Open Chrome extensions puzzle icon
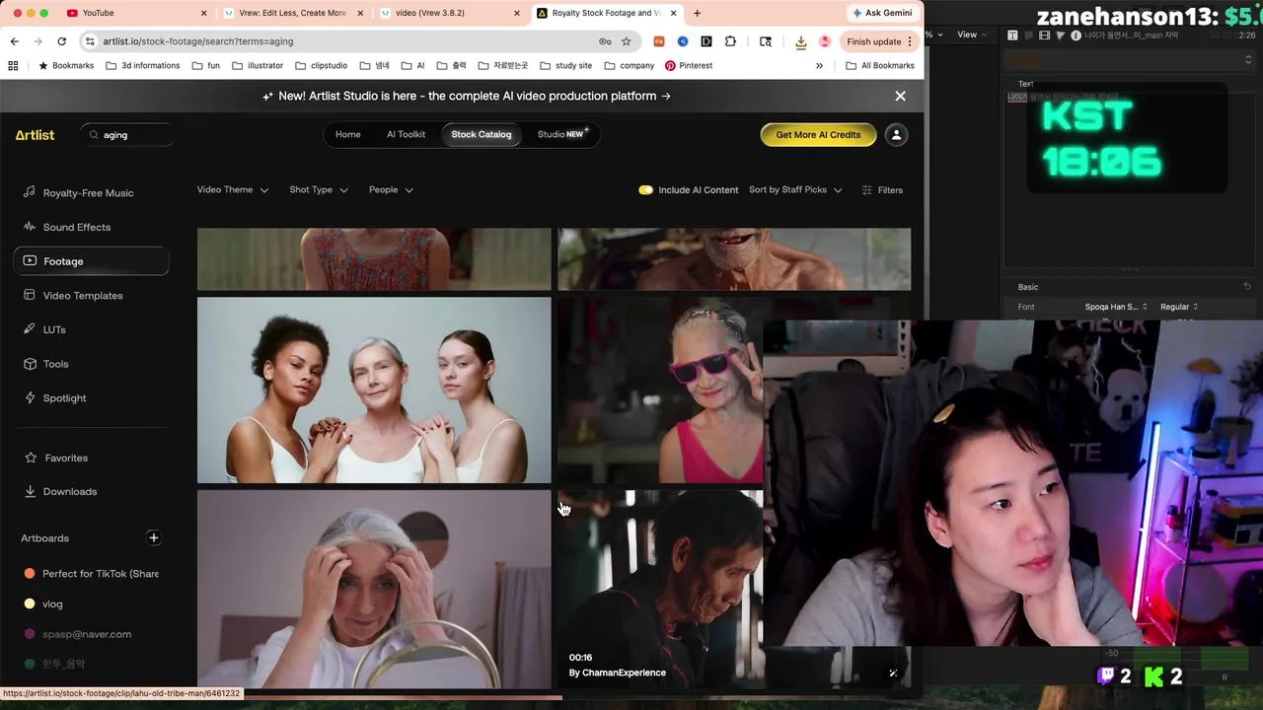The height and width of the screenshot is (710, 1263). tap(730, 41)
